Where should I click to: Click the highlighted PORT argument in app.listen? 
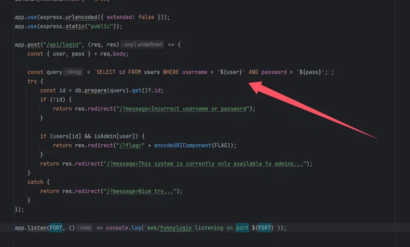(x=56, y=228)
